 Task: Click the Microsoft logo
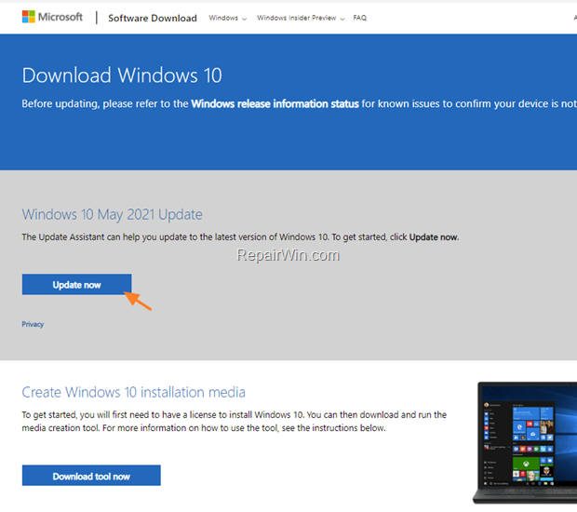[x=52, y=17]
